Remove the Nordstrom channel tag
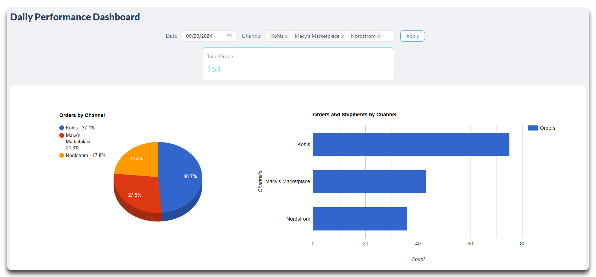The width and height of the screenshot is (596, 277). (379, 36)
